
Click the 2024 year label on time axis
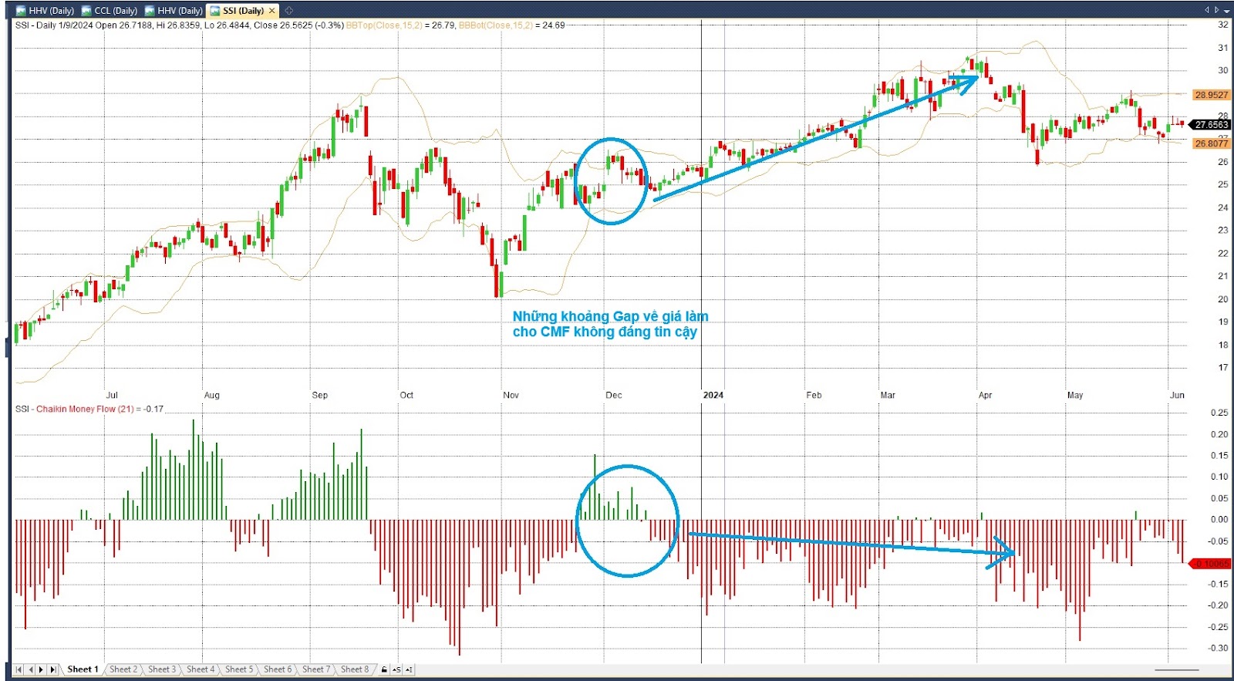point(713,395)
